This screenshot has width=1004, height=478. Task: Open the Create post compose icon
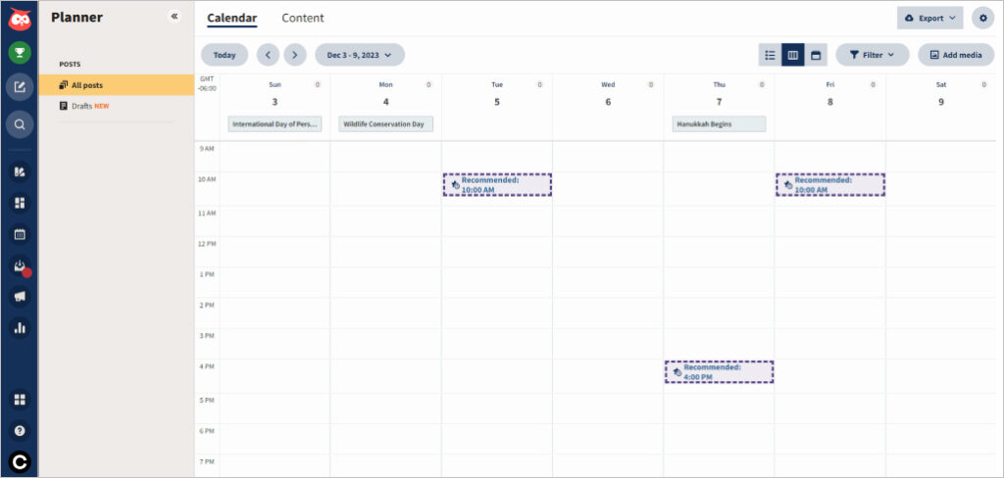tap(20, 87)
